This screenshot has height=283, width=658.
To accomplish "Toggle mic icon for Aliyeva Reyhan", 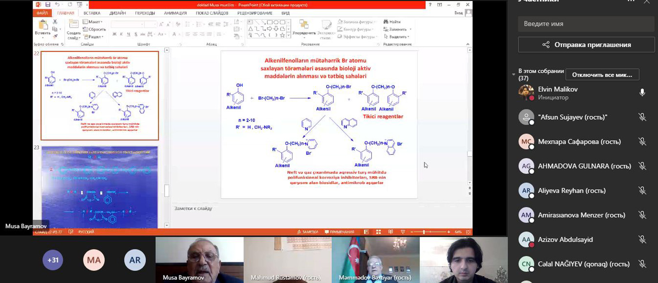I will [x=642, y=190].
